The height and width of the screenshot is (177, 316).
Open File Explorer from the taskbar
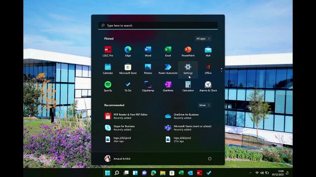162,173
